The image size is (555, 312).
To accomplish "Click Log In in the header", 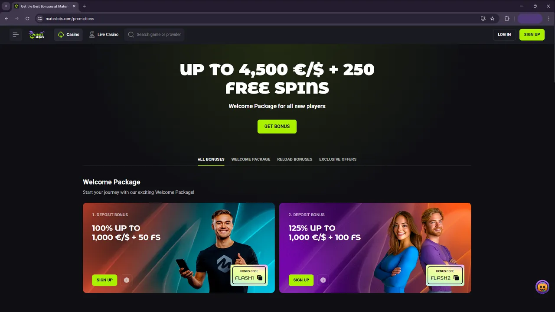I will (504, 35).
